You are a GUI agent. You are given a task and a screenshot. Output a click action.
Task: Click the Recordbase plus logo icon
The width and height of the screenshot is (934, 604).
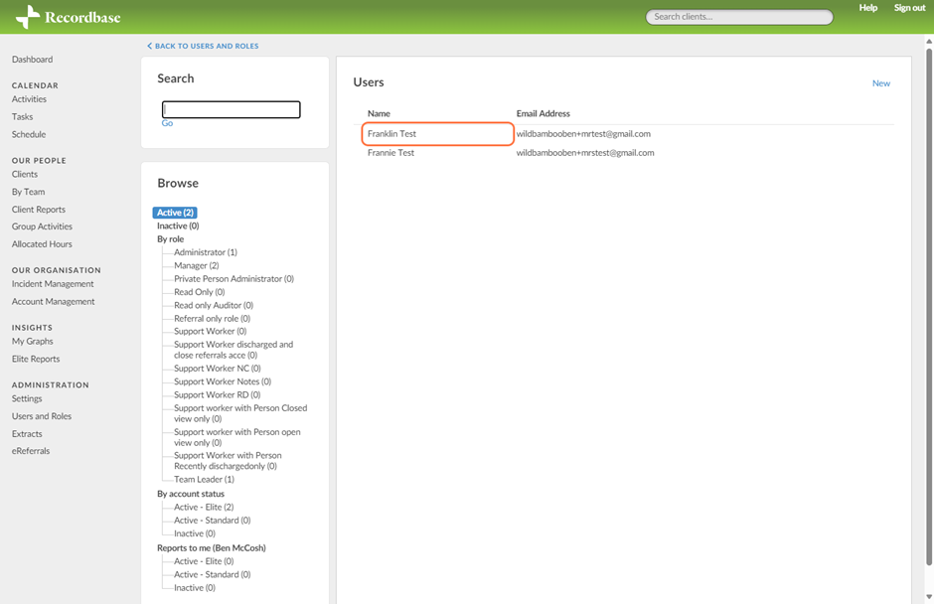click(29, 17)
